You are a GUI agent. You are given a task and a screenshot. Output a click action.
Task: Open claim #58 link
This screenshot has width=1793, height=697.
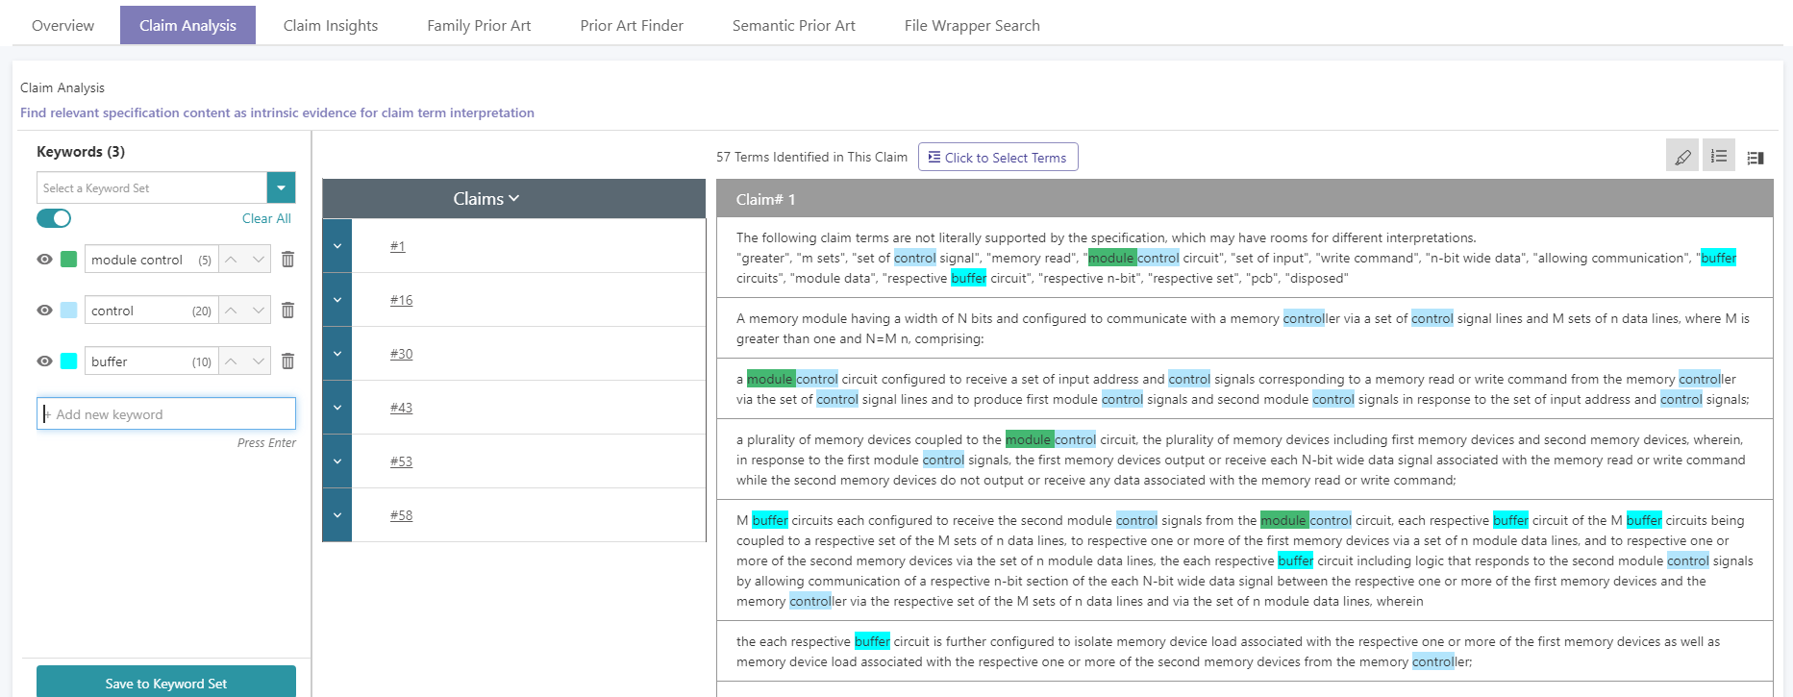[x=401, y=515]
